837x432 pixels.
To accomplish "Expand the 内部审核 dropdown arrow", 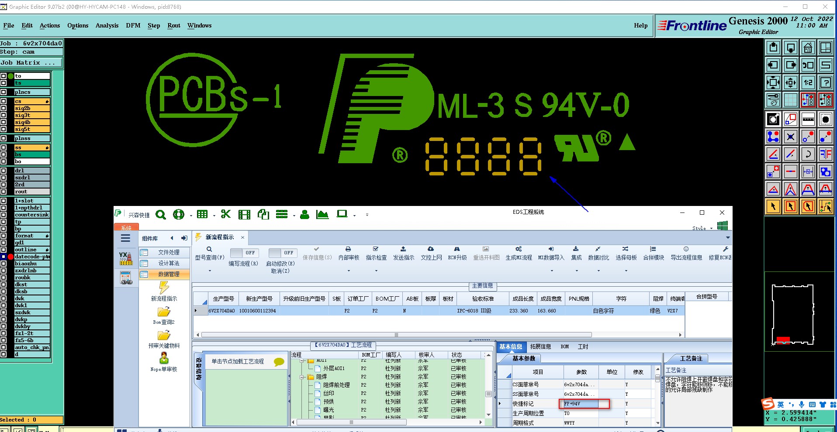I will point(349,271).
